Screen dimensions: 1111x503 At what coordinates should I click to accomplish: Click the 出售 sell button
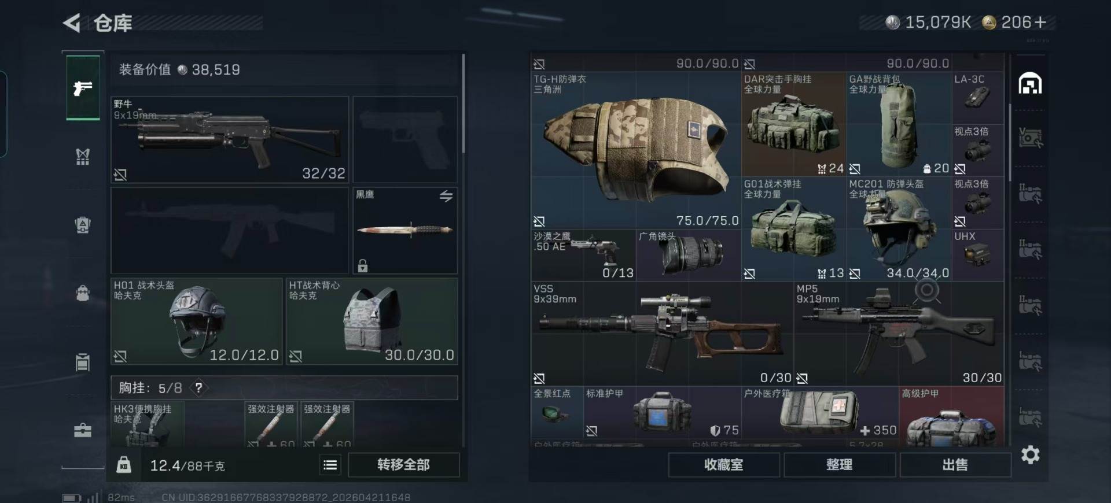click(x=955, y=465)
